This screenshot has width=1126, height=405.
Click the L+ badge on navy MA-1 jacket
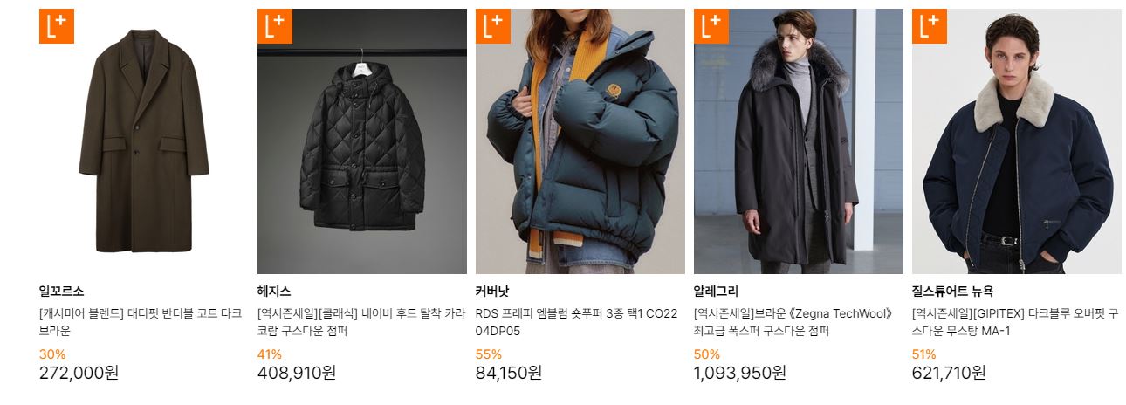(x=930, y=26)
